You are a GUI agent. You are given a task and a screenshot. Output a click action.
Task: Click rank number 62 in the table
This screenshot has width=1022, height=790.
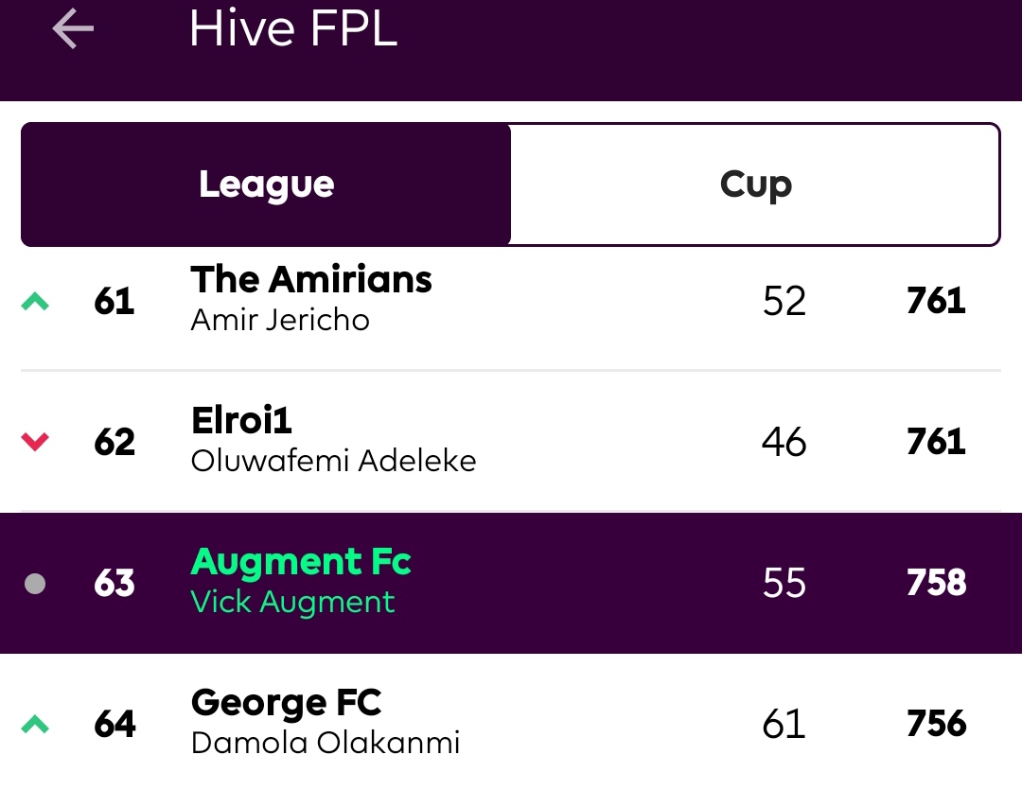point(115,442)
